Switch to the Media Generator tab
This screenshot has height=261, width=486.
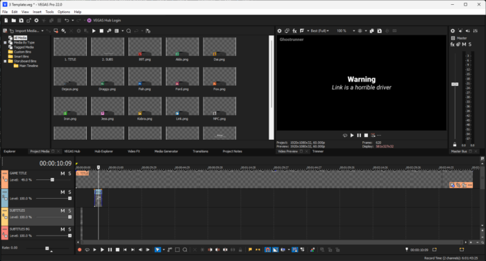click(x=166, y=151)
